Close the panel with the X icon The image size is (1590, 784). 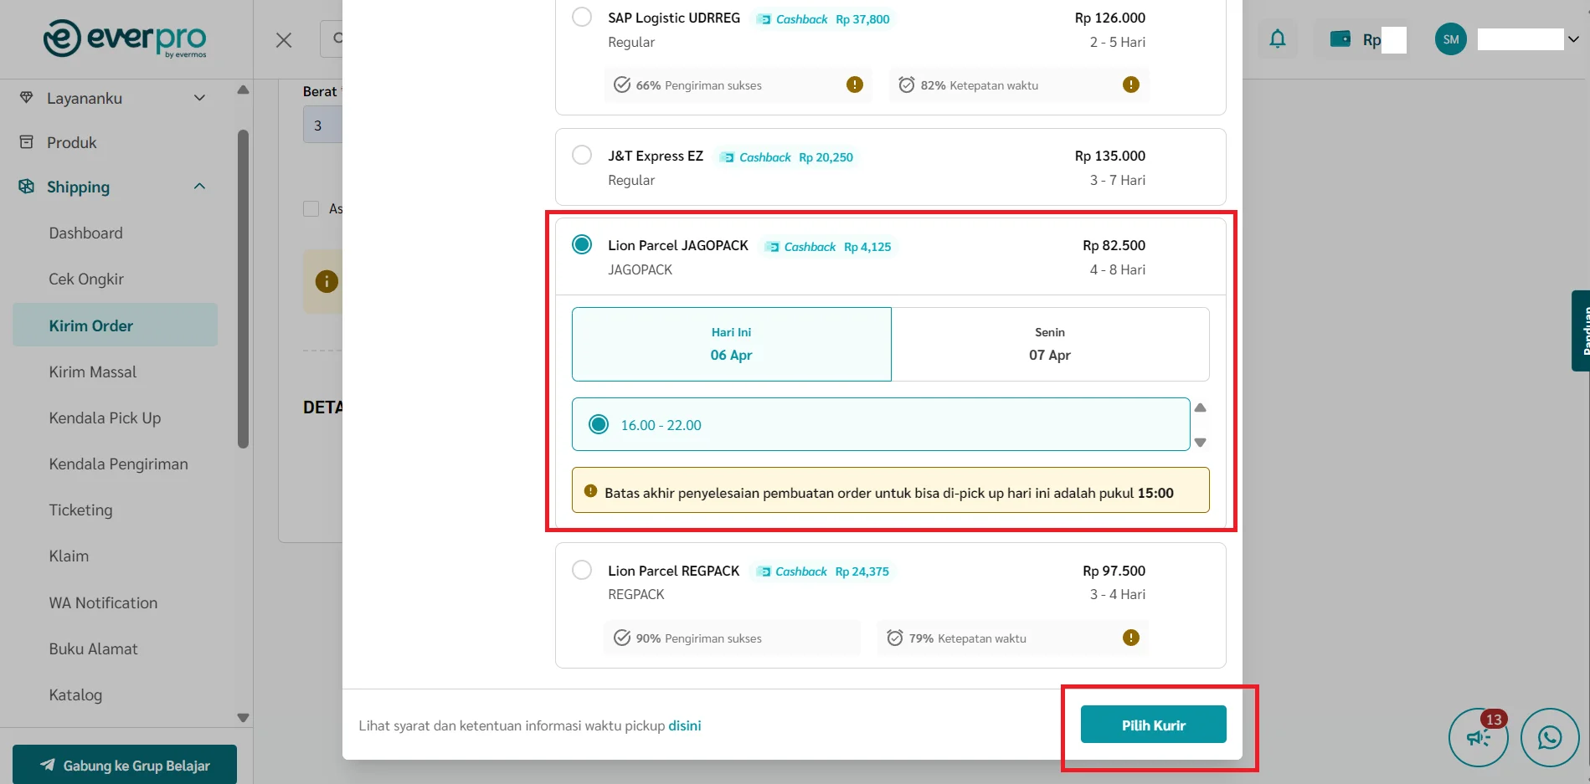[x=284, y=40]
